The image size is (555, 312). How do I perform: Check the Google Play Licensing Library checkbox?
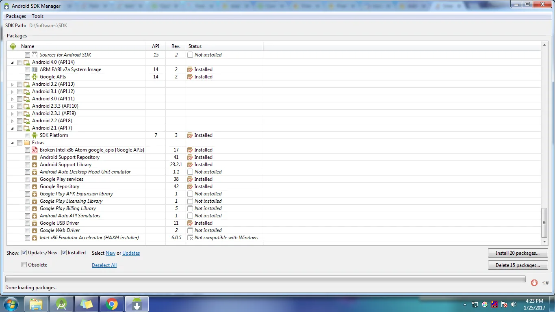pyautogui.click(x=27, y=201)
